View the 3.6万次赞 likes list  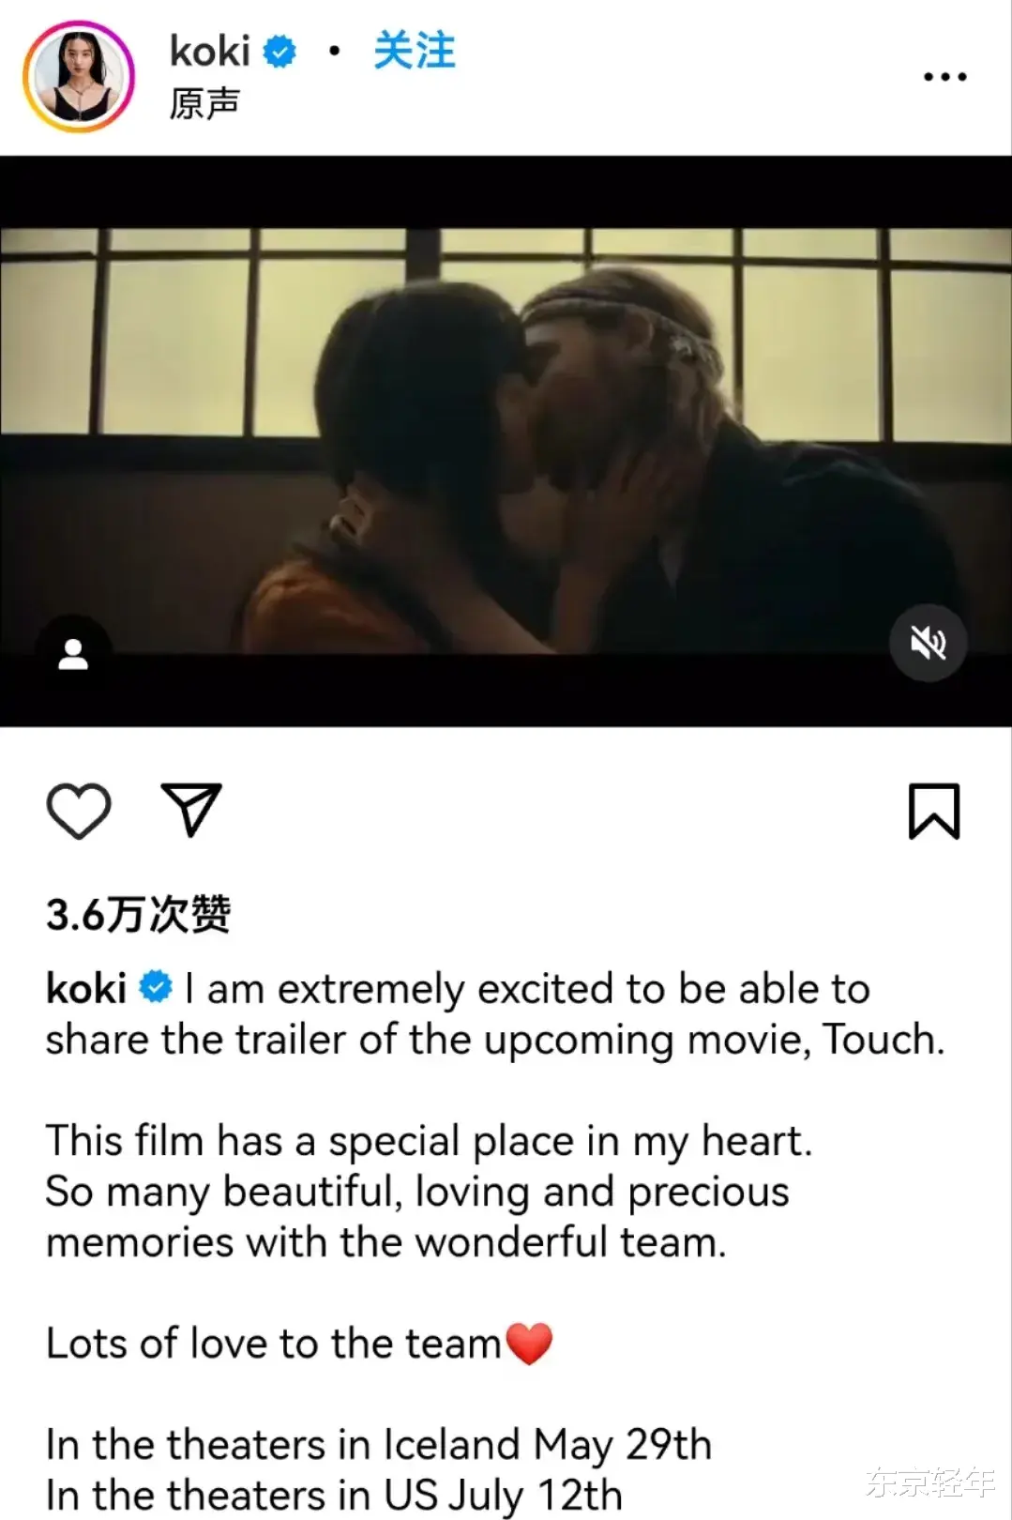pos(139,914)
